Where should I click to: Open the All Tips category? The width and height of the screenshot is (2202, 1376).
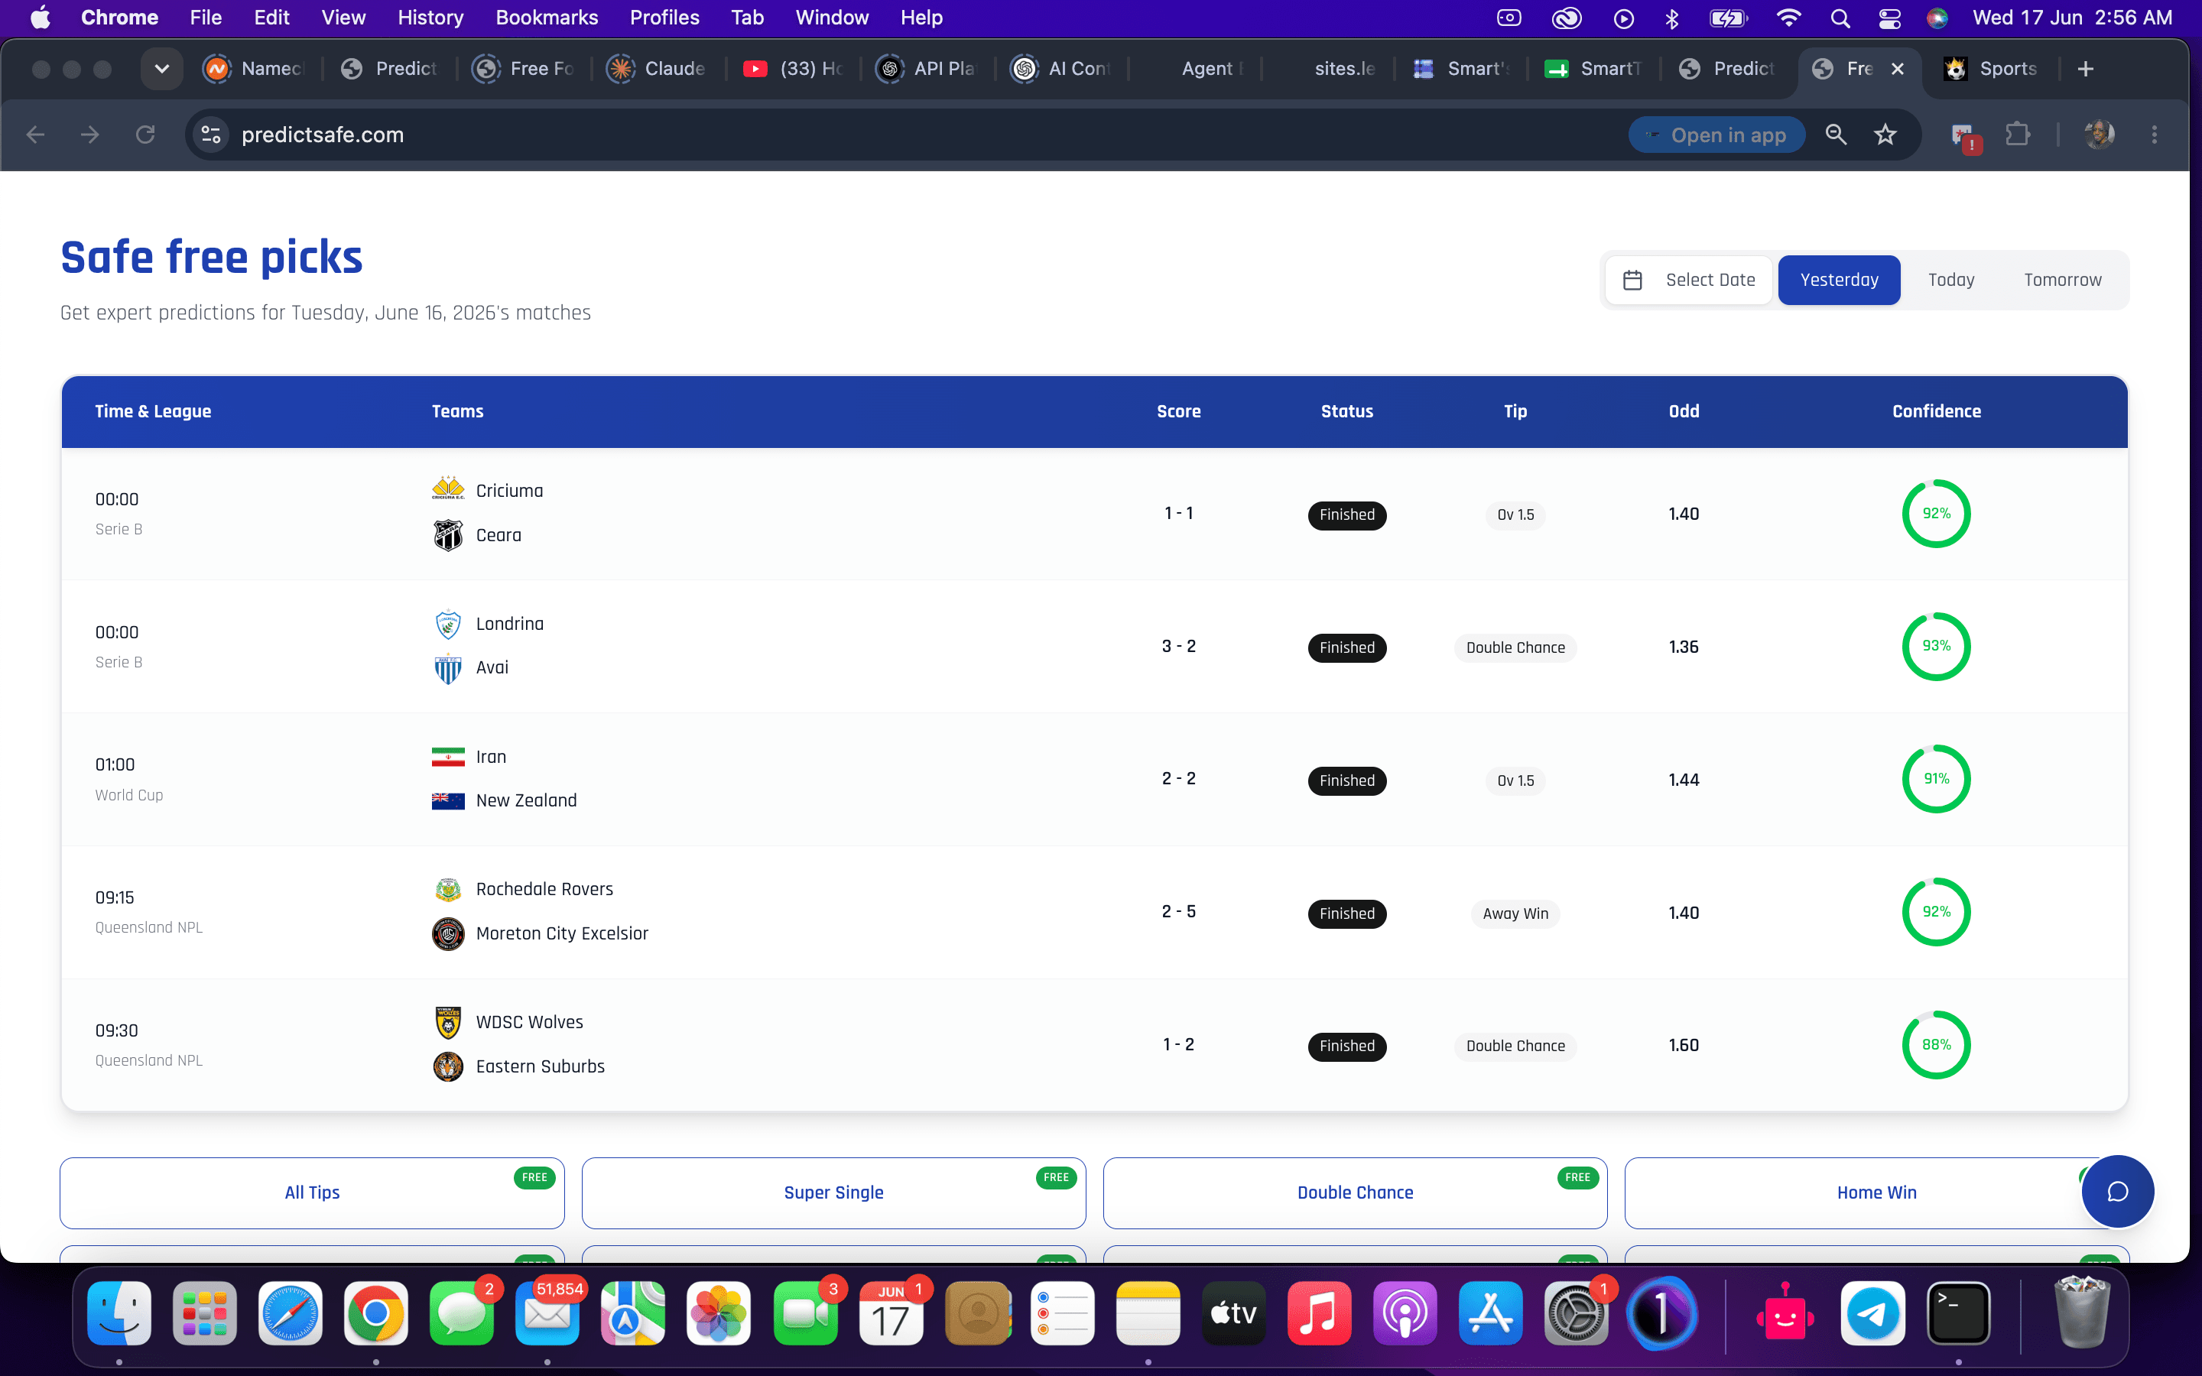312,1193
